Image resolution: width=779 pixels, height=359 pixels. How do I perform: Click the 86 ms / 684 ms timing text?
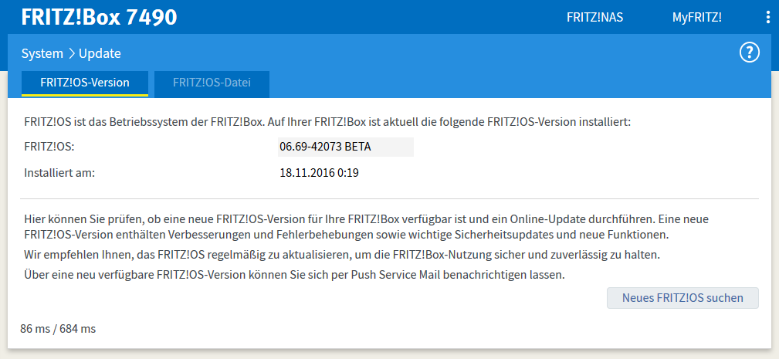(58, 329)
